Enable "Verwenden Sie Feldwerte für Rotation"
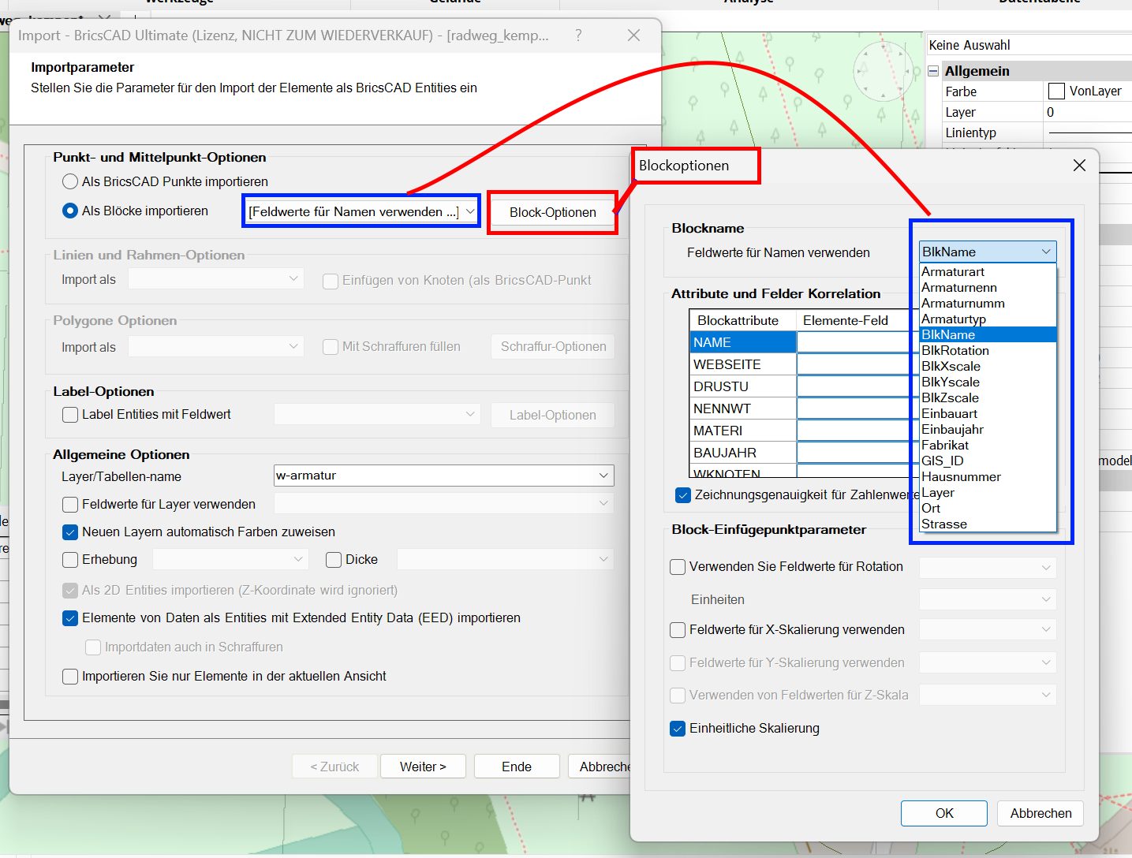Viewport: 1132px width, 858px height. click(677, 566)
